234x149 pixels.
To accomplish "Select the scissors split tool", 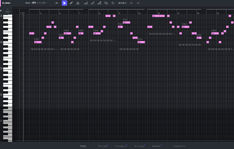I will [78, 3].
